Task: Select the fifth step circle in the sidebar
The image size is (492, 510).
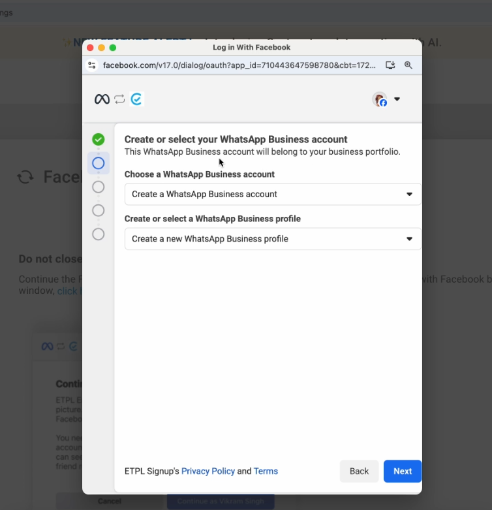Action: click(x=98, y=234)
